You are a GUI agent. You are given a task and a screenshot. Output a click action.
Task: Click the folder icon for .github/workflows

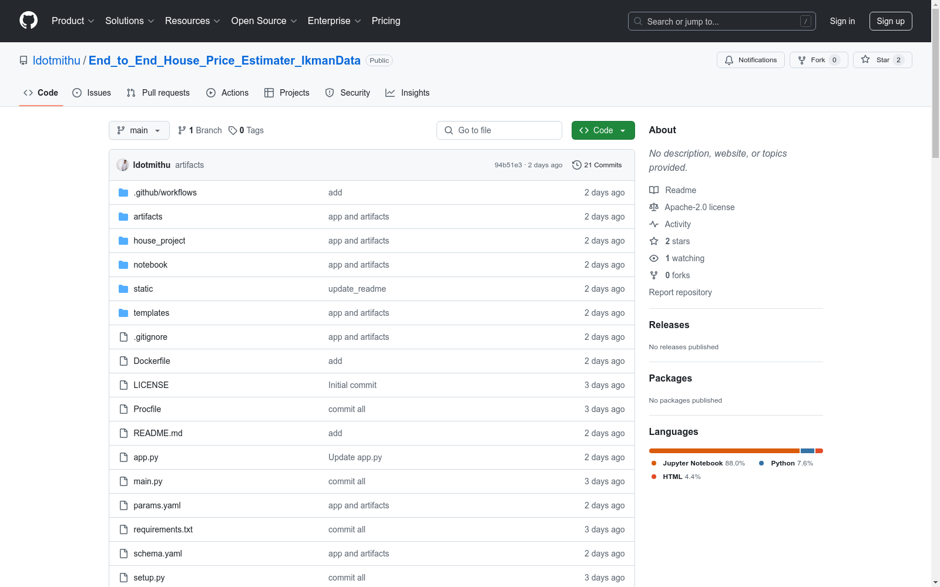coord(123,193)
